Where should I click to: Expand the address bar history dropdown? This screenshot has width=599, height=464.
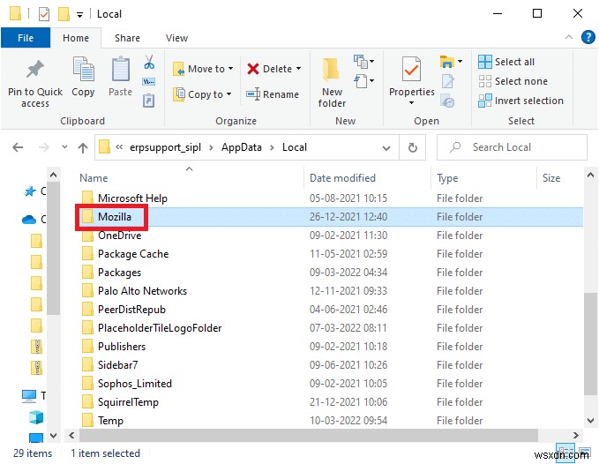pos(386,148)
